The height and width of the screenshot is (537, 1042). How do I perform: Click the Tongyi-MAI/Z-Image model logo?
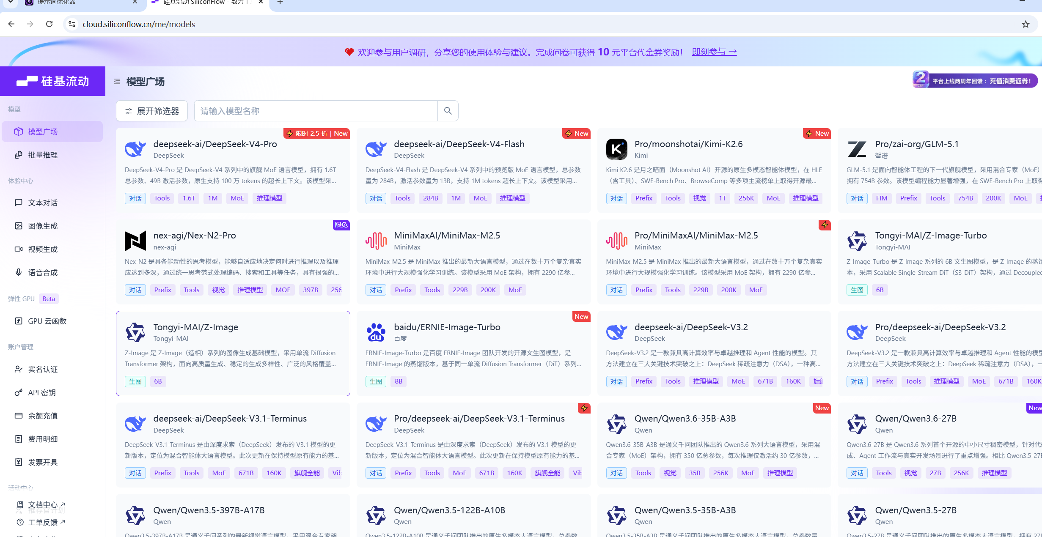[135, 332]
